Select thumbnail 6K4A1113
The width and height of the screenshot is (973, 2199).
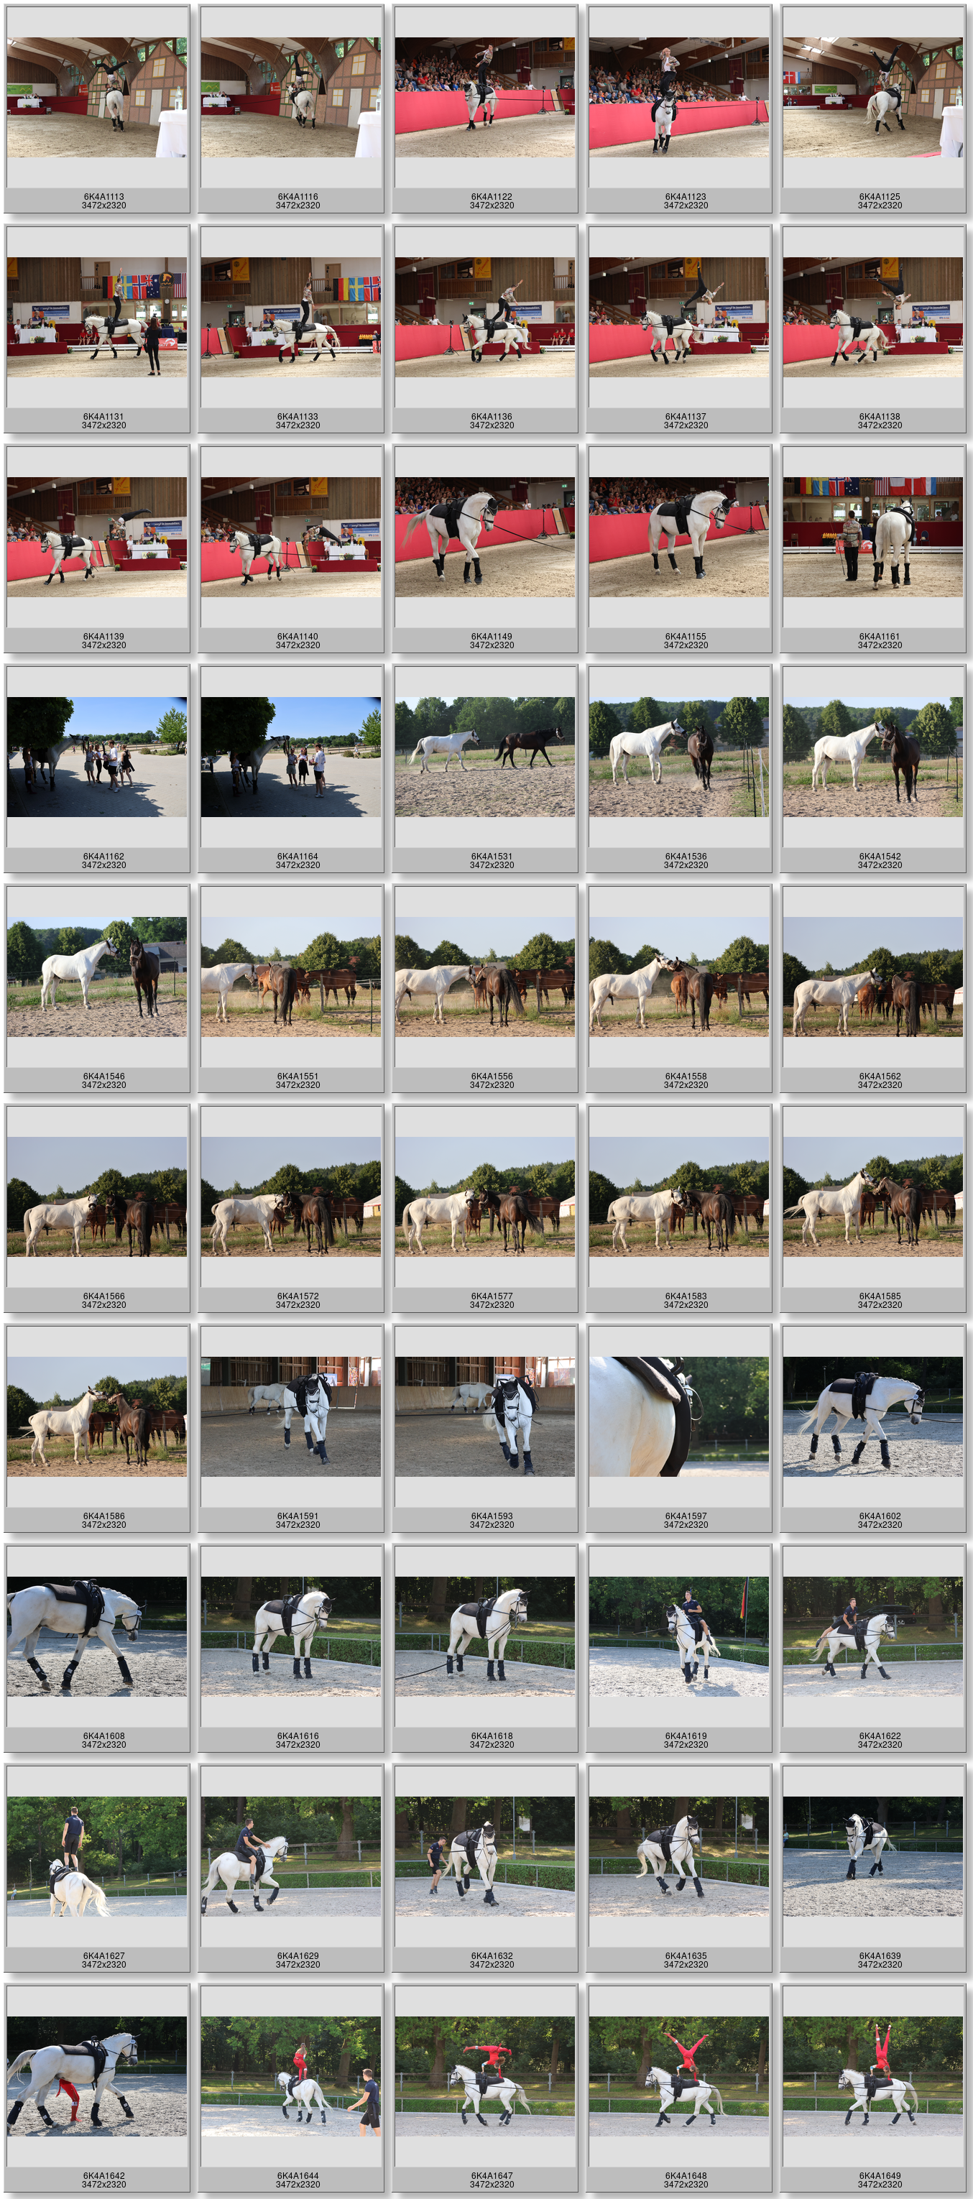tap(96, 97)
